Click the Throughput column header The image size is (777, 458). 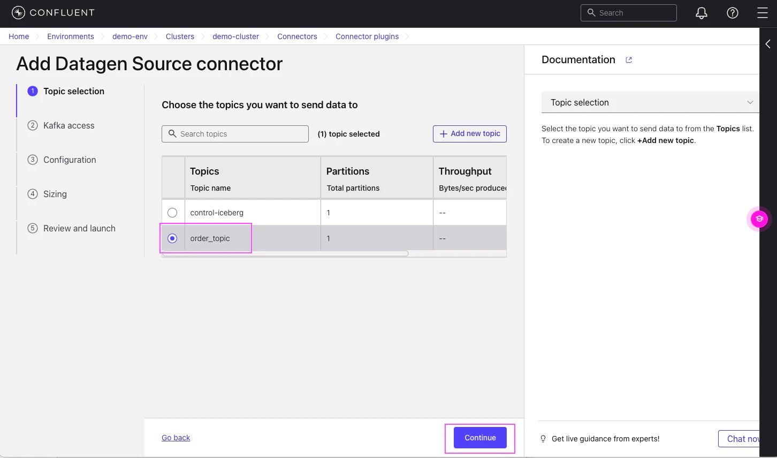pyautogui.click(x=465, y=171)
